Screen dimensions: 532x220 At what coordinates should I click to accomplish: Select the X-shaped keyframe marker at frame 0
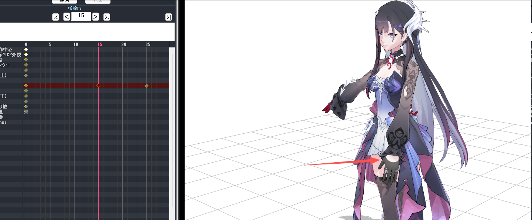(26, 111)
